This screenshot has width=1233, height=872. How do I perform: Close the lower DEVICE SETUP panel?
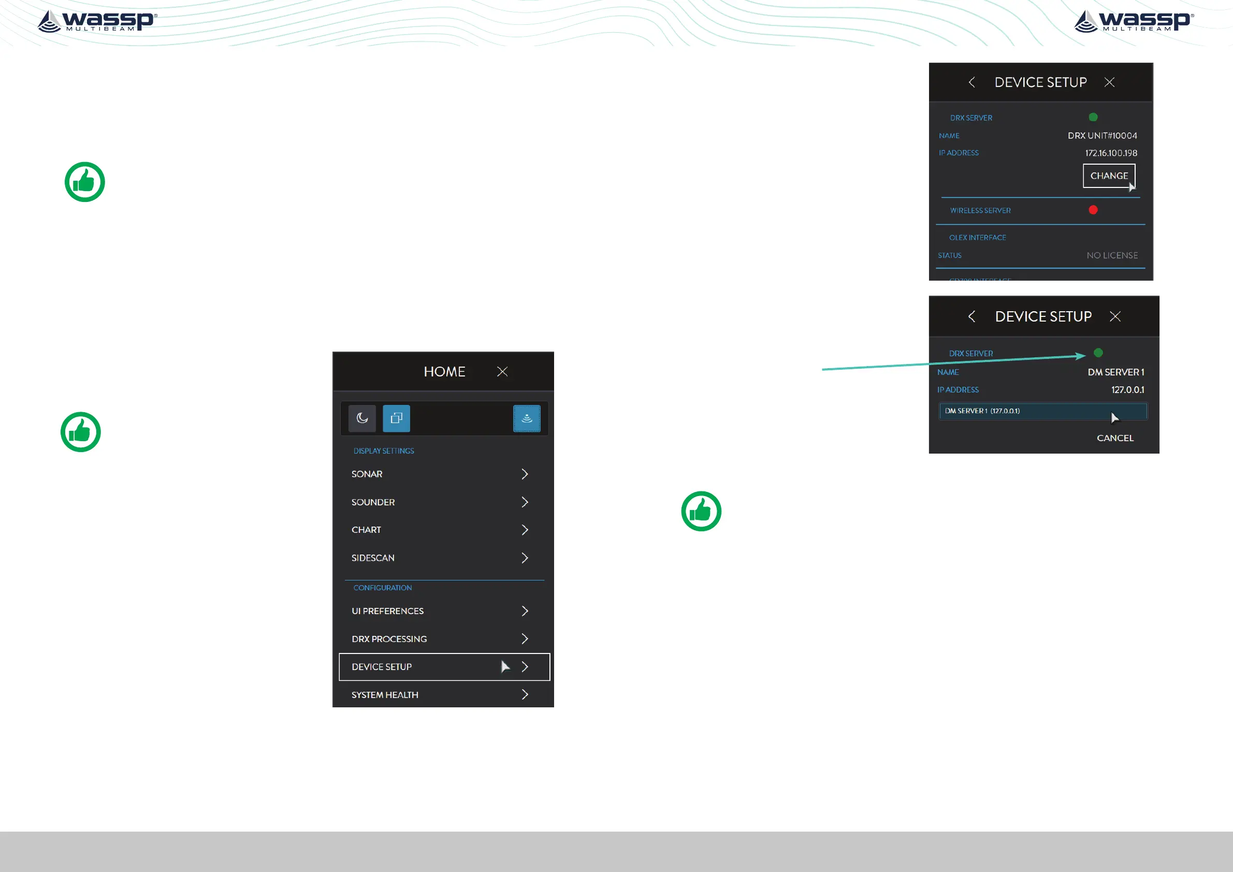pos(1115,316)
